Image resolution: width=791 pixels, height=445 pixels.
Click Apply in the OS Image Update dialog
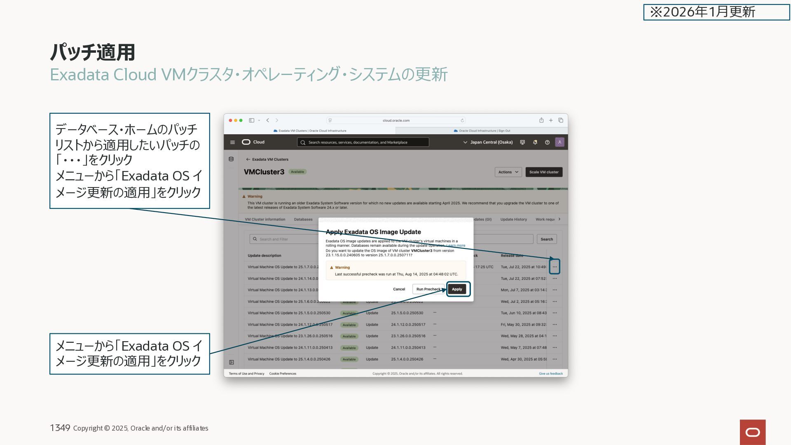(x=457, y=289)
